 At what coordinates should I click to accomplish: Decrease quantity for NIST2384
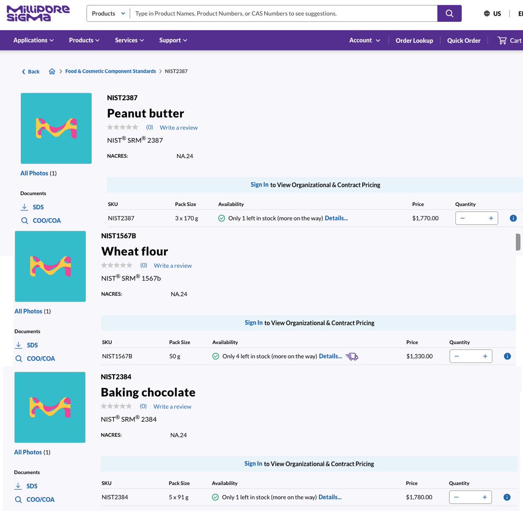pos(456,497)
